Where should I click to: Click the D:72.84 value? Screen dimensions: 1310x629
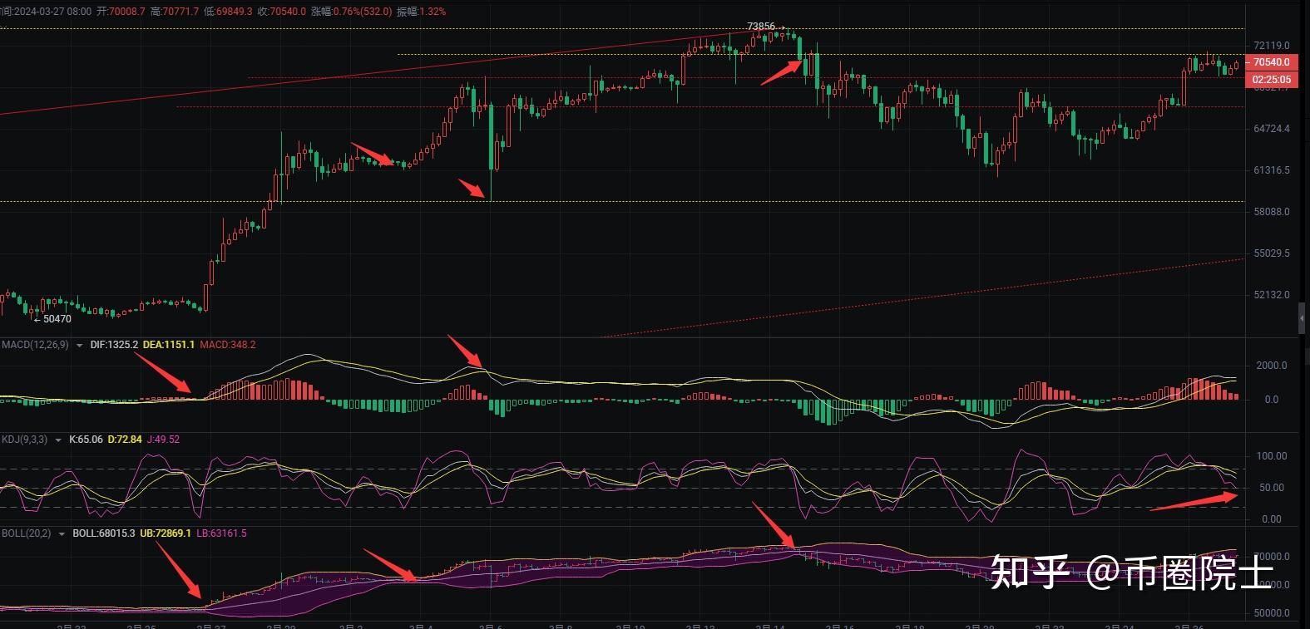click(x=125, y=440)
